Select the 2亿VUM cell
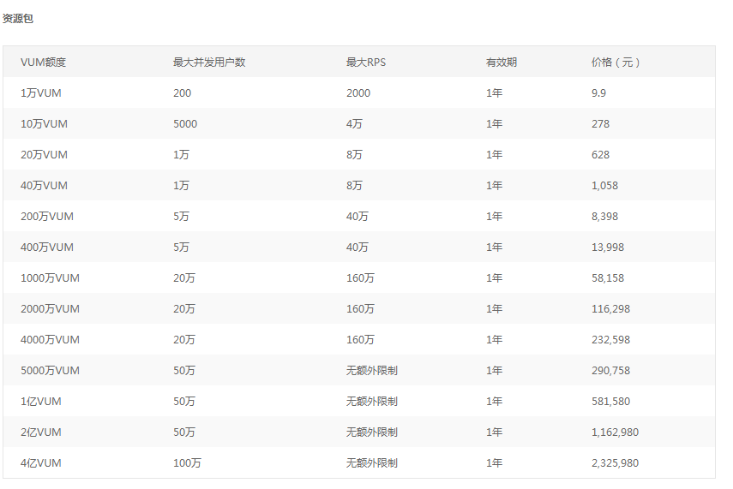This screenshot has height=489, width=733. coord(40,432)
